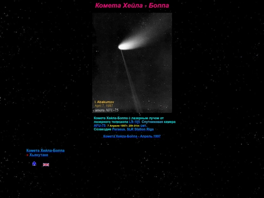Click the 'camera AFU-75' caption on photo

(106, 110)
